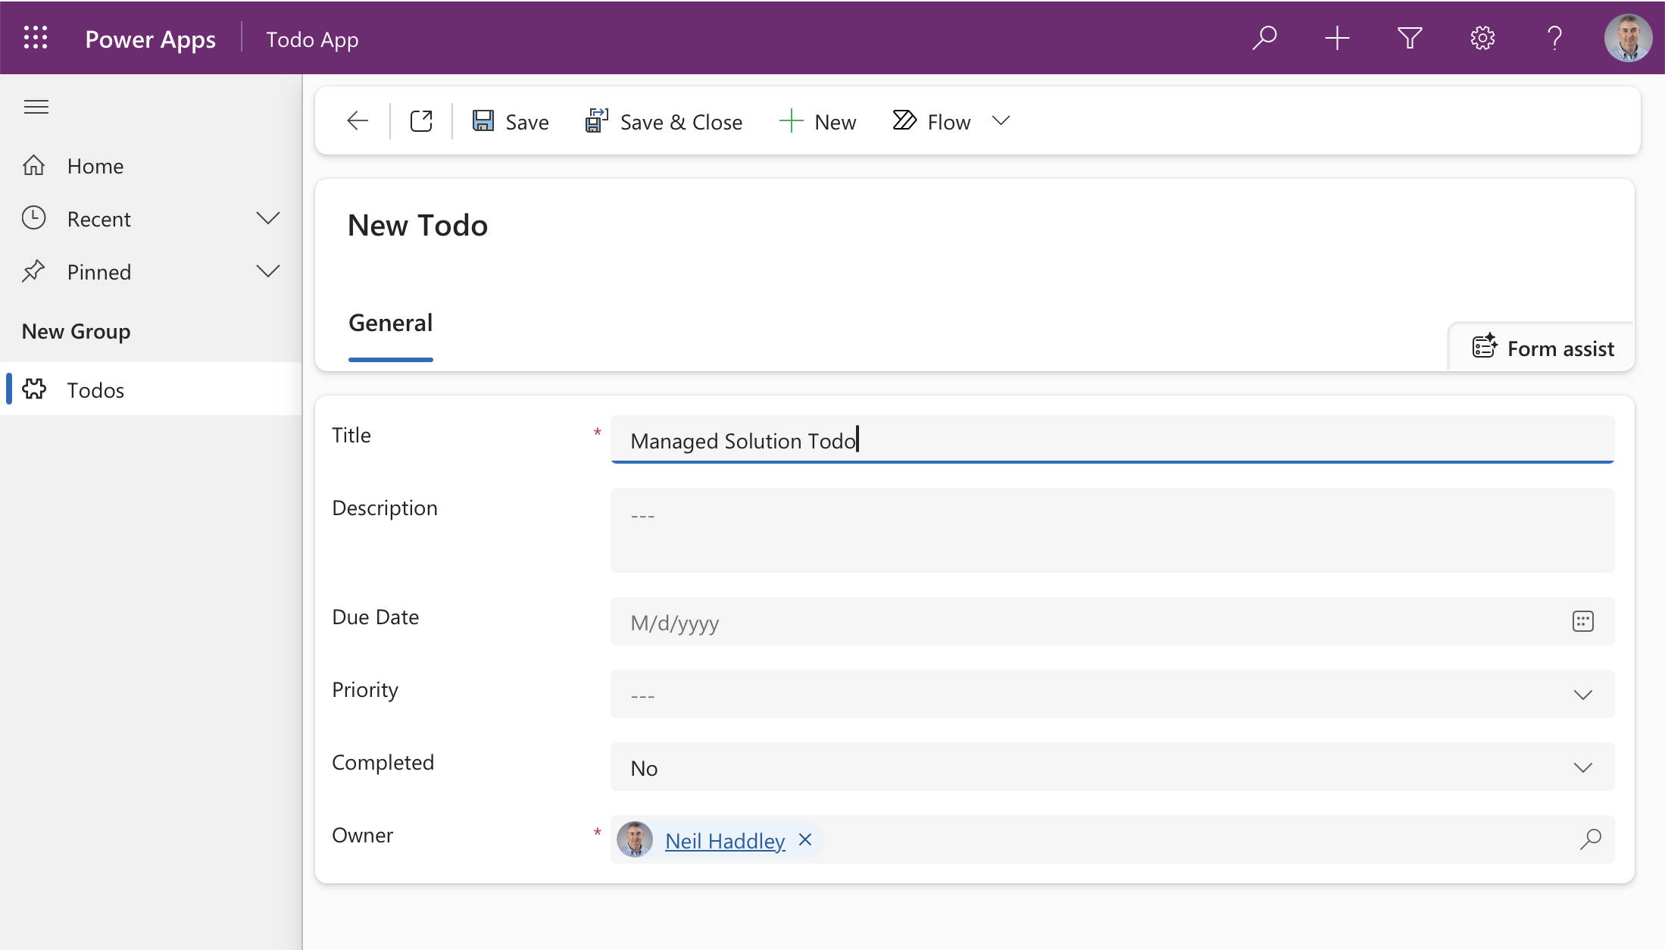Open the app launcher waffle icon

[36, 38]
